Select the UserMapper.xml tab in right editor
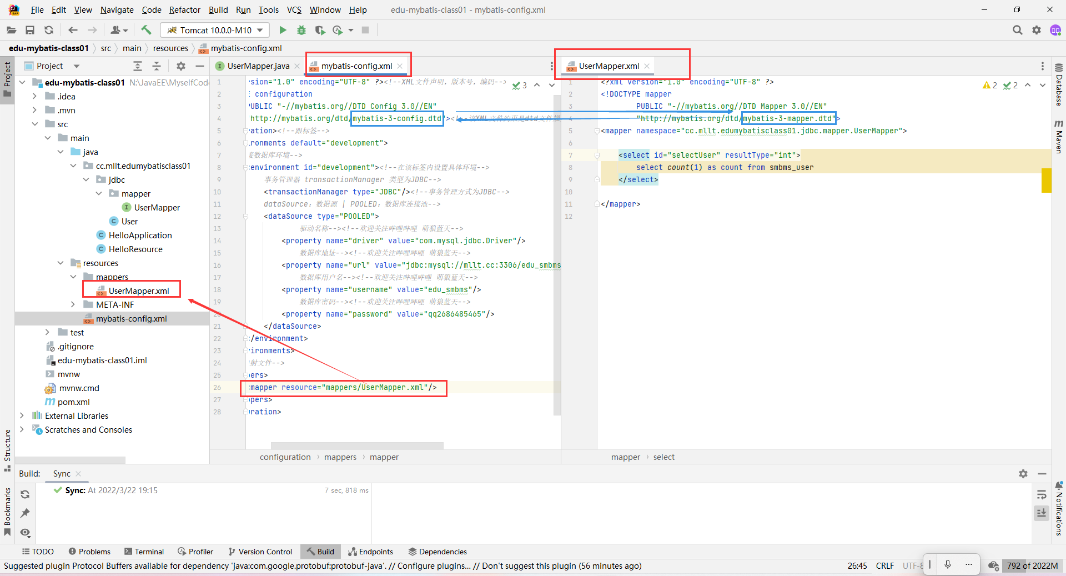 (x=609, y=66)
